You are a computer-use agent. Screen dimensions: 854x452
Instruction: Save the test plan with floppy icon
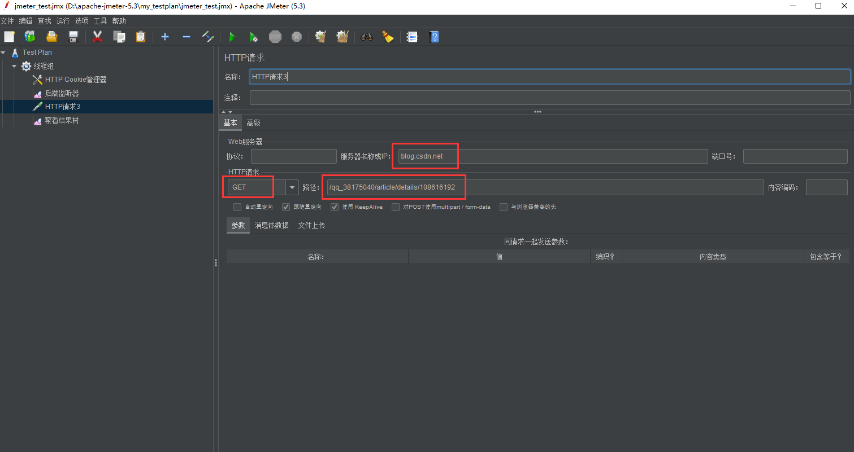point(73,37)
